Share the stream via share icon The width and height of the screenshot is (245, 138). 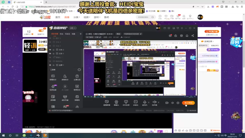(x=193, y=36)
